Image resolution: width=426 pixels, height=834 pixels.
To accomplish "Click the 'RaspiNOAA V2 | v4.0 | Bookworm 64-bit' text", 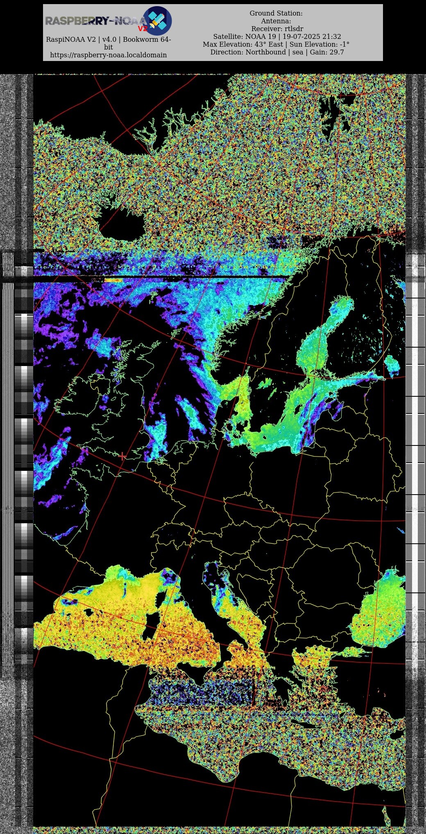I will point(109,43).
